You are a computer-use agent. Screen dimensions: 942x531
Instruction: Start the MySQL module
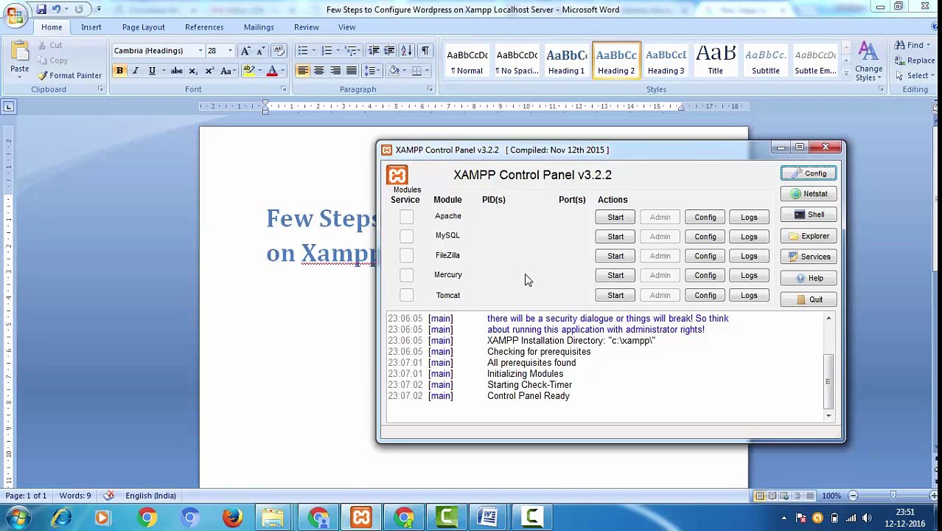pos(615,237)
